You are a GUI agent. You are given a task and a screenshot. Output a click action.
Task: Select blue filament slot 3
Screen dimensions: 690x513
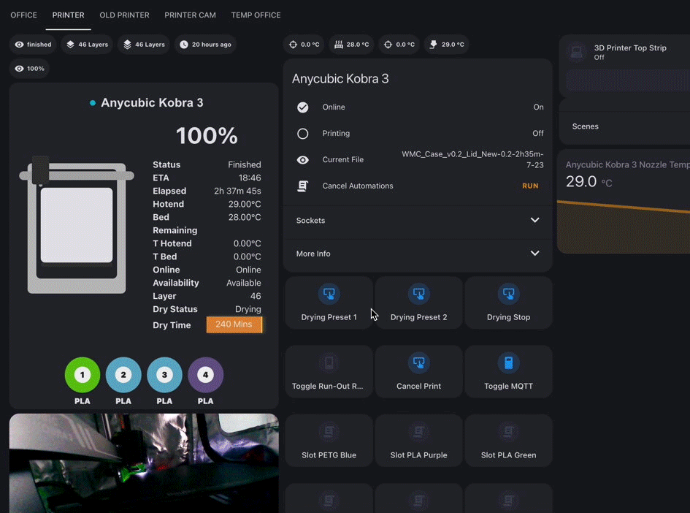pyautogui.click(x=164, y=375)
